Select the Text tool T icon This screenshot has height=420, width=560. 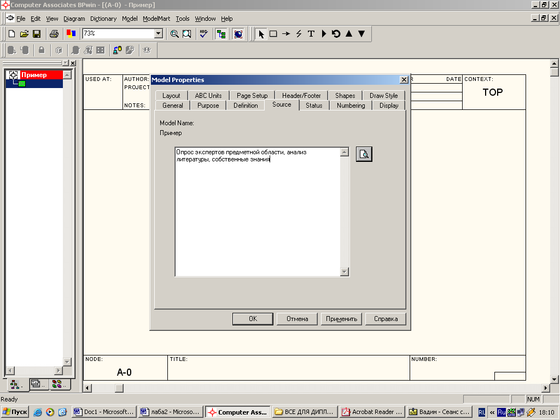(311, 34)
